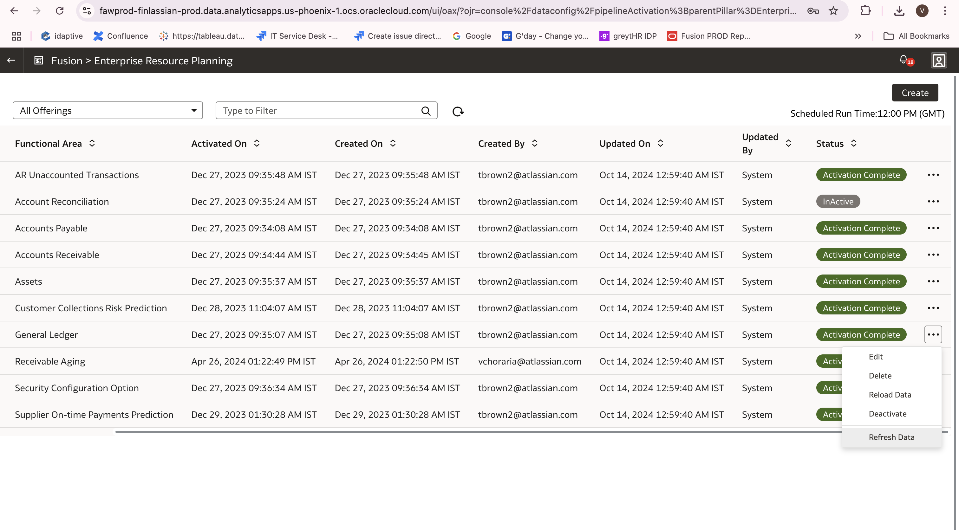Click the General Ledger functional area
The width and height of the screenshot is (959, 530).
coord(47,335)
